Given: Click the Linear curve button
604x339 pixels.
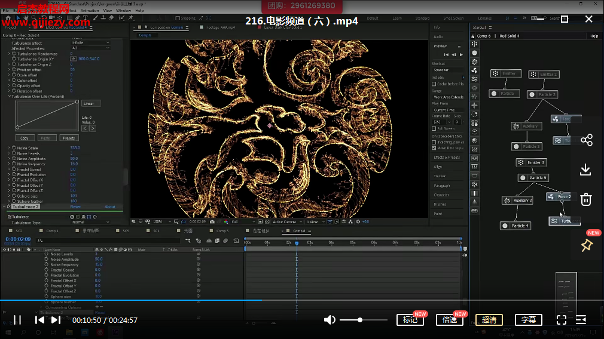Looking at the screenshot, I should coord(91,103).
